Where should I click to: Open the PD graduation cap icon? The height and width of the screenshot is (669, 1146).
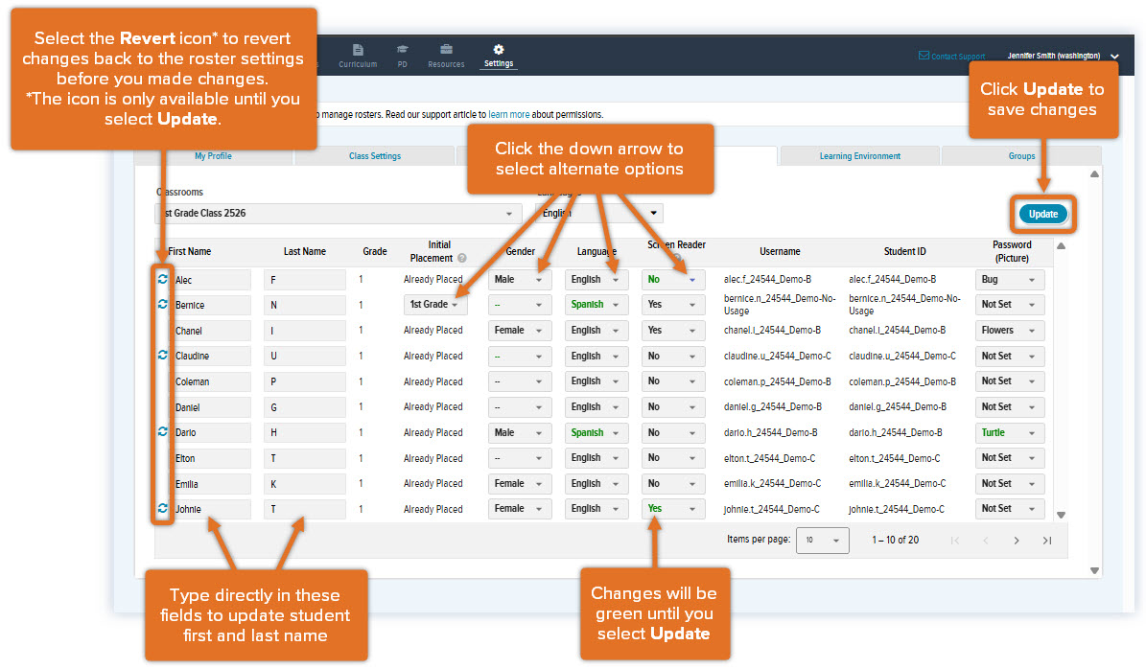pyautogui.click(x=402, y=50)
